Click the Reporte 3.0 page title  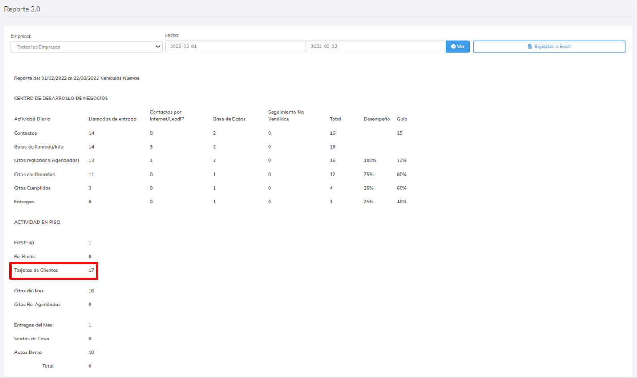pyautogui.click(x=22, y=9)
